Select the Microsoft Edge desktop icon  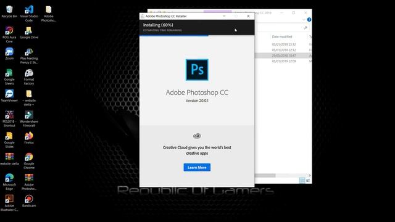point(9,182)
